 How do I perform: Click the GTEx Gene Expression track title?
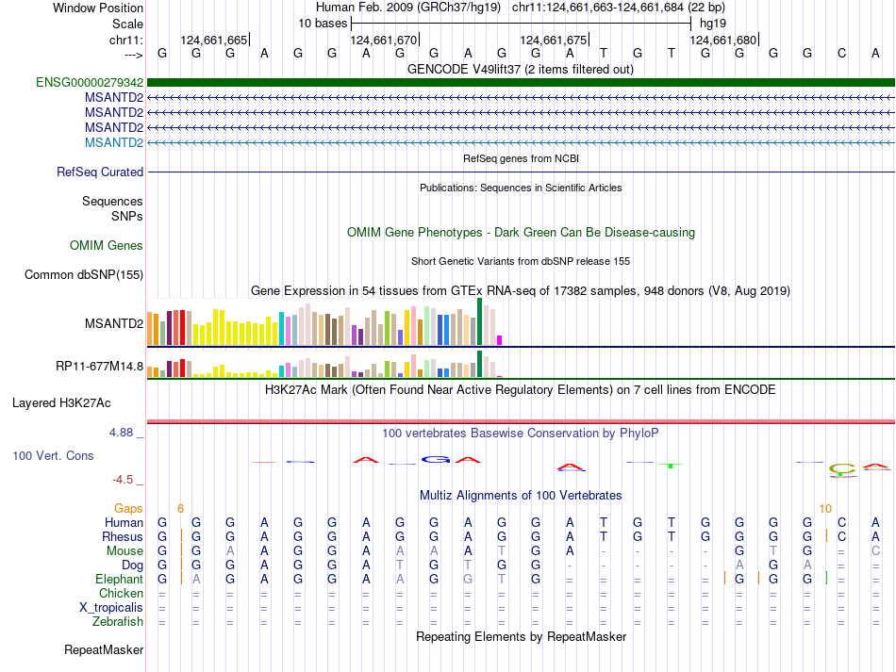coord(521,290)
